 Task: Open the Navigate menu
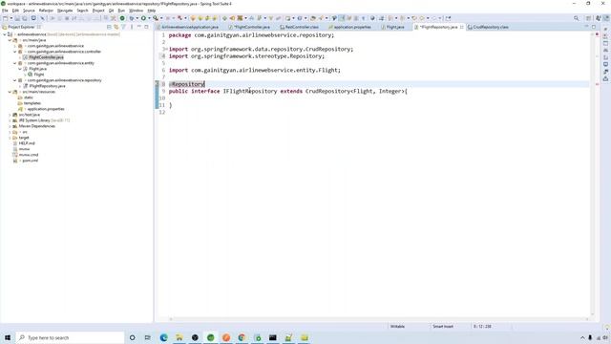65,11
